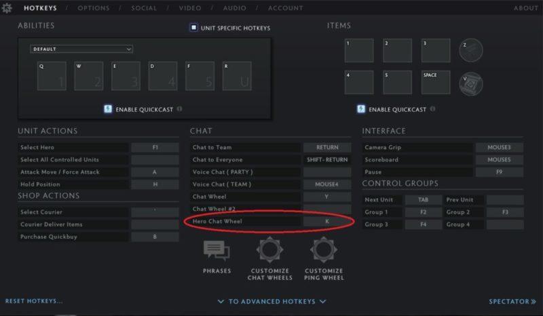This screenshot has width=543, height=316.
Task: Rebind item slot 1
Action: (x=359, y=51)
